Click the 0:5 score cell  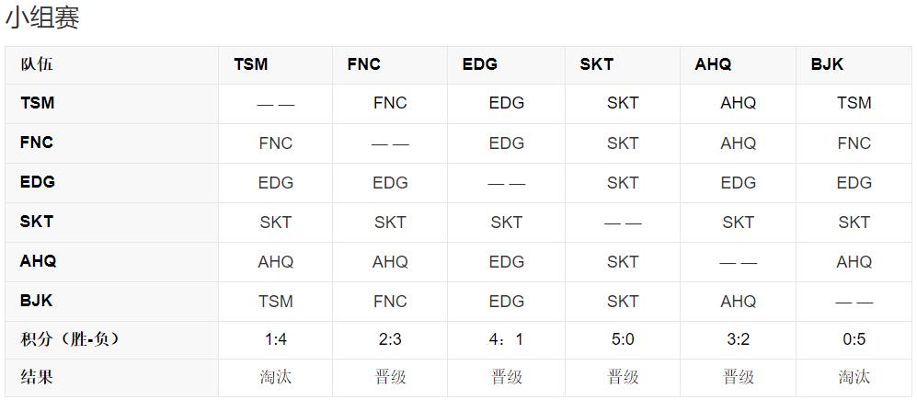(x=854, y=339)
